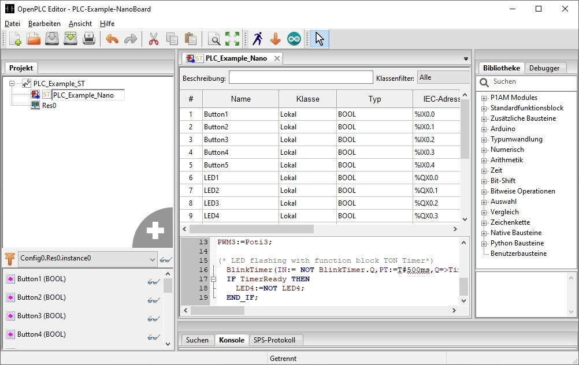Toggle fullscreen with green arrows icon
The width and height of the screenshot is (579, 365).
pyautogui.click(x=232, y=39)
